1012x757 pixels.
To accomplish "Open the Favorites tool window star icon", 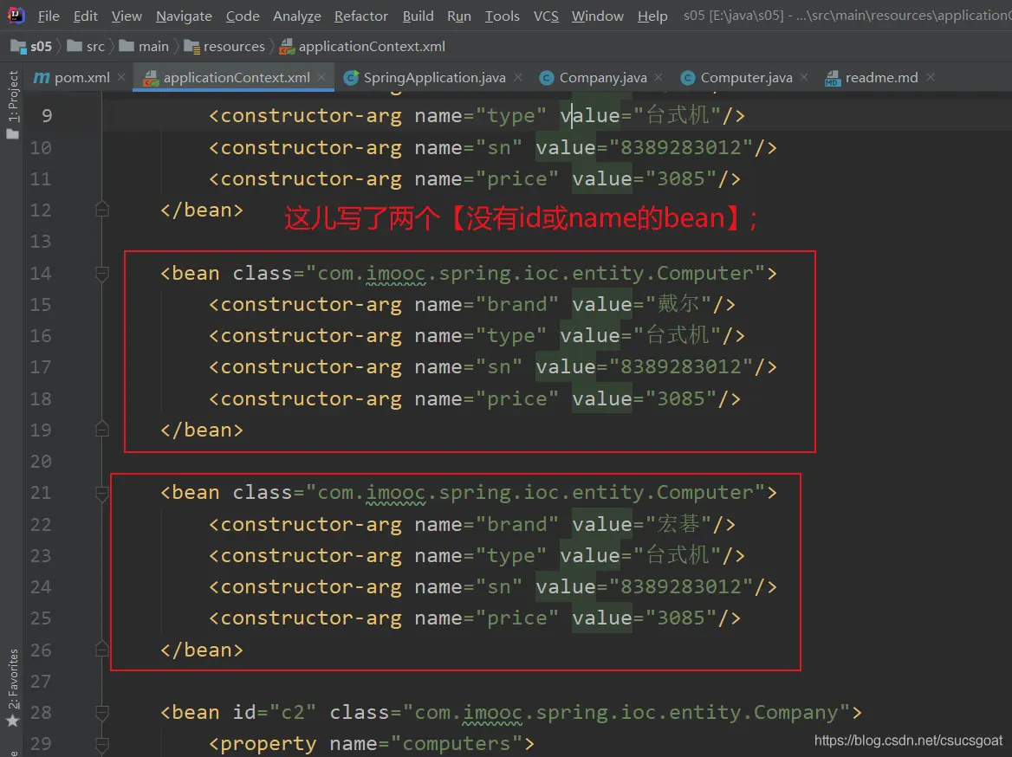I will click(12, 721).
